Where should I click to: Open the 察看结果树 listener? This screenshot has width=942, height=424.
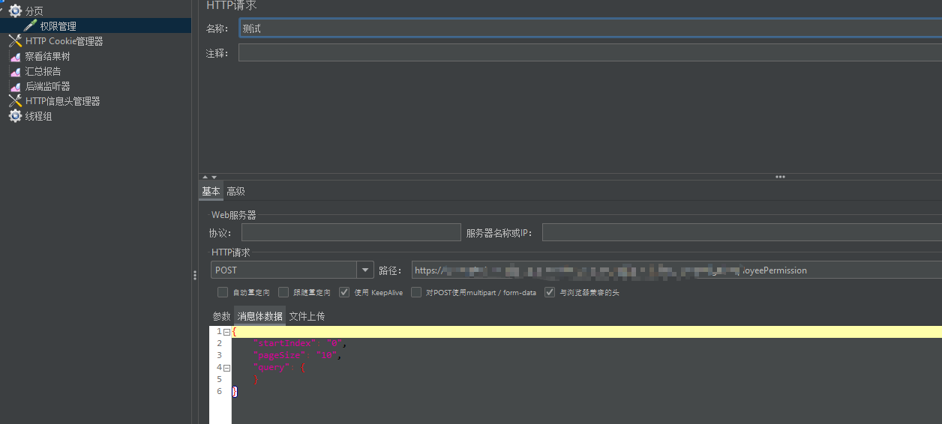(48, 56)
